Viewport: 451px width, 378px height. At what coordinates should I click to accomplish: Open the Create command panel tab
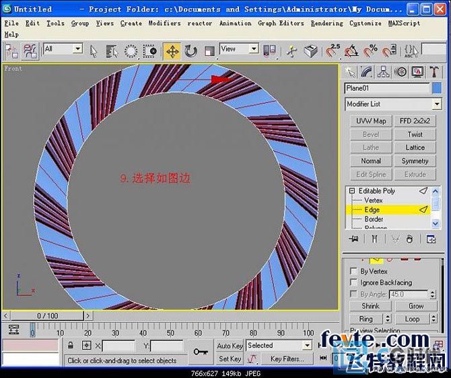(350, 72)
